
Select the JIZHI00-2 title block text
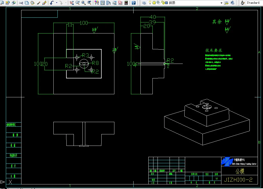click(x=238, y=180)
